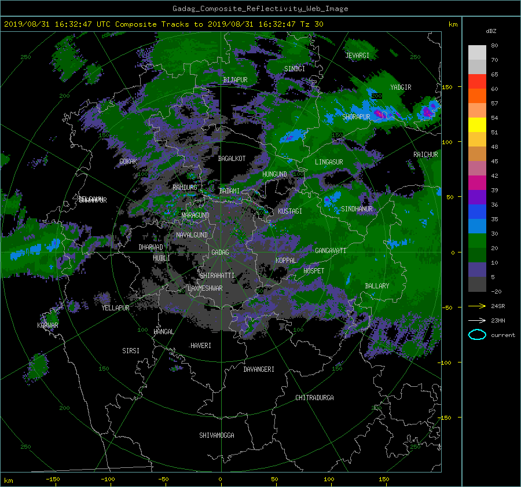Select the dark gray swatch above -20 dBZ

pos(477,284)
